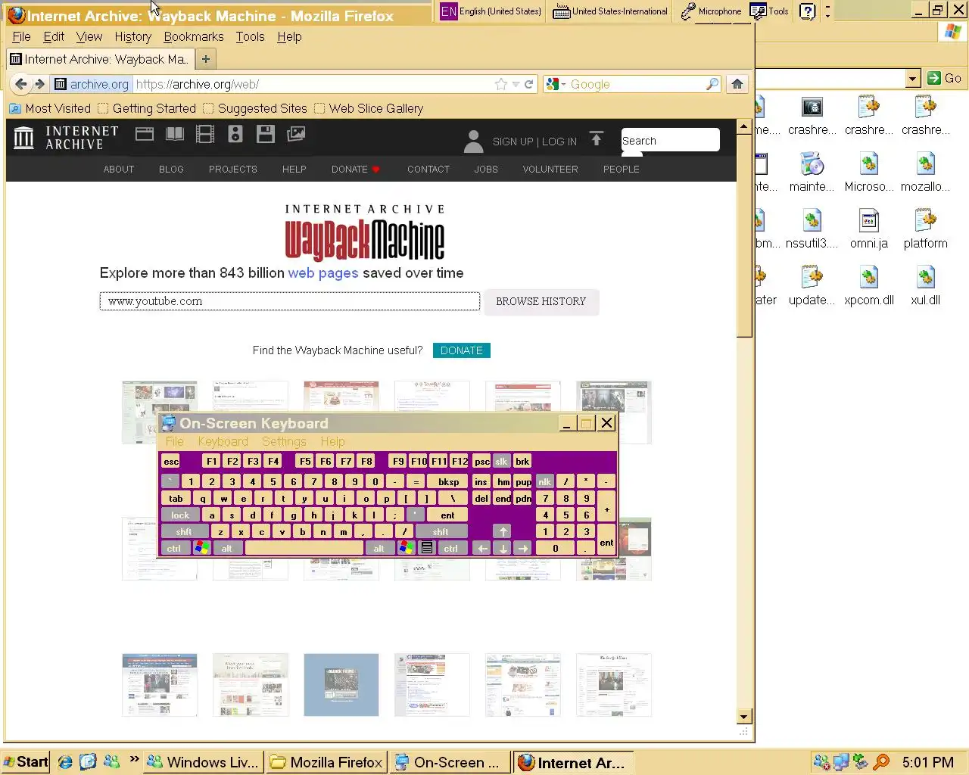
Task: Open Keyboard menu in On-Screen Keyboard
Action: click(223, 441)
